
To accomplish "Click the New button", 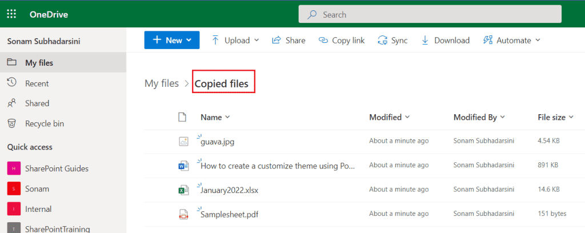I will 171,41.
